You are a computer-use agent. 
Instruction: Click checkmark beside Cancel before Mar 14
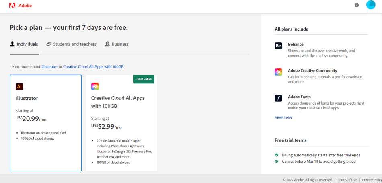point(277,161)
